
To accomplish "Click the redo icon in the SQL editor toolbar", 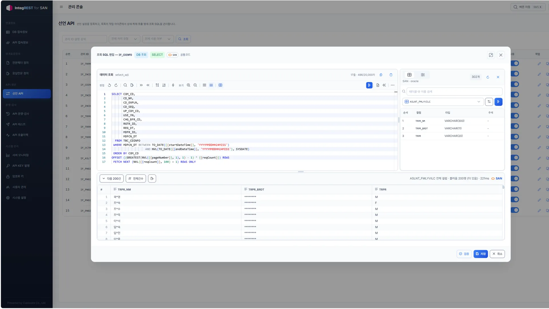I will (116, 85).
